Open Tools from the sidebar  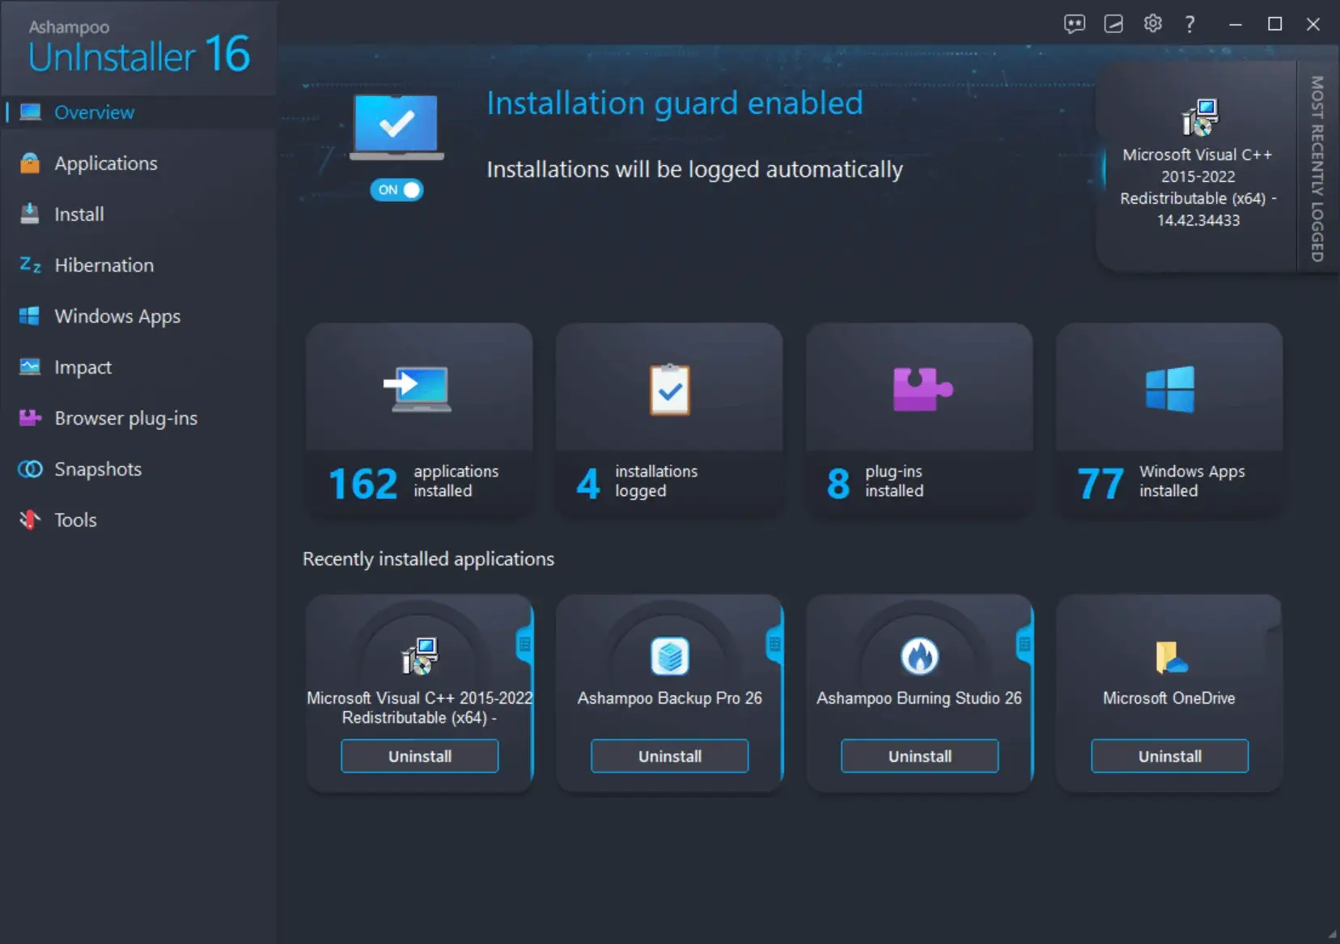pos(75,520)
